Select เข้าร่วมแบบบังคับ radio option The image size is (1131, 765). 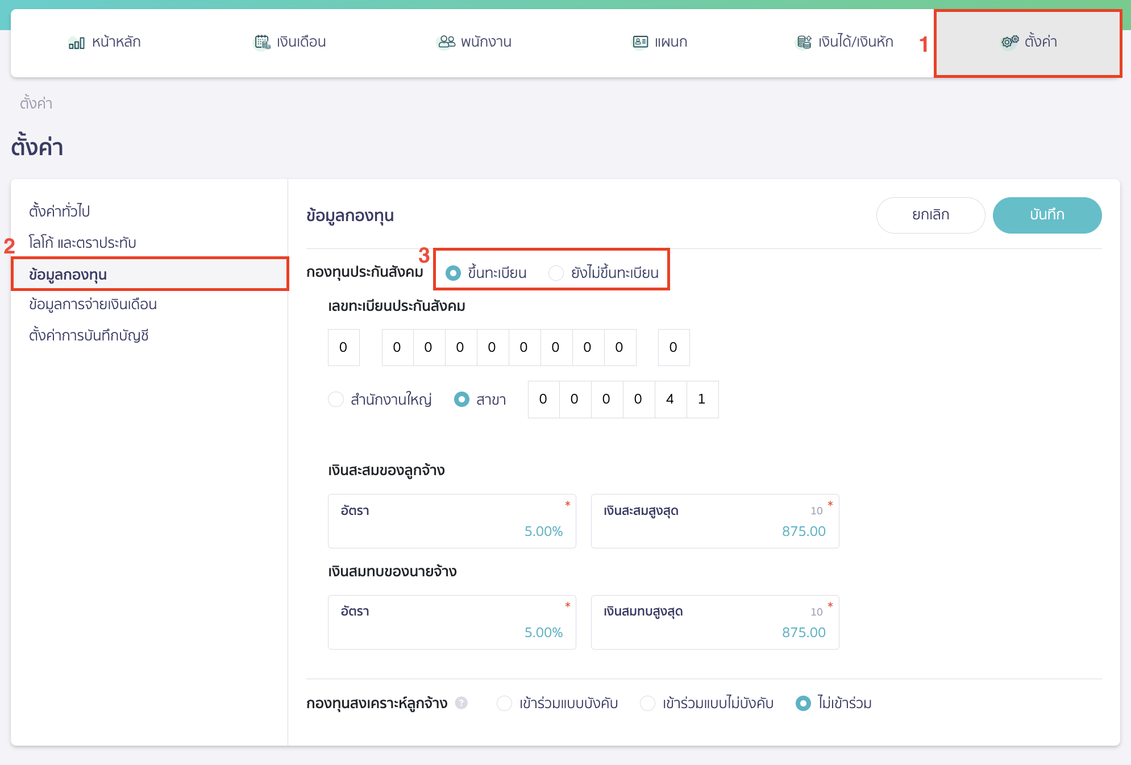click(x=504, y=704)
